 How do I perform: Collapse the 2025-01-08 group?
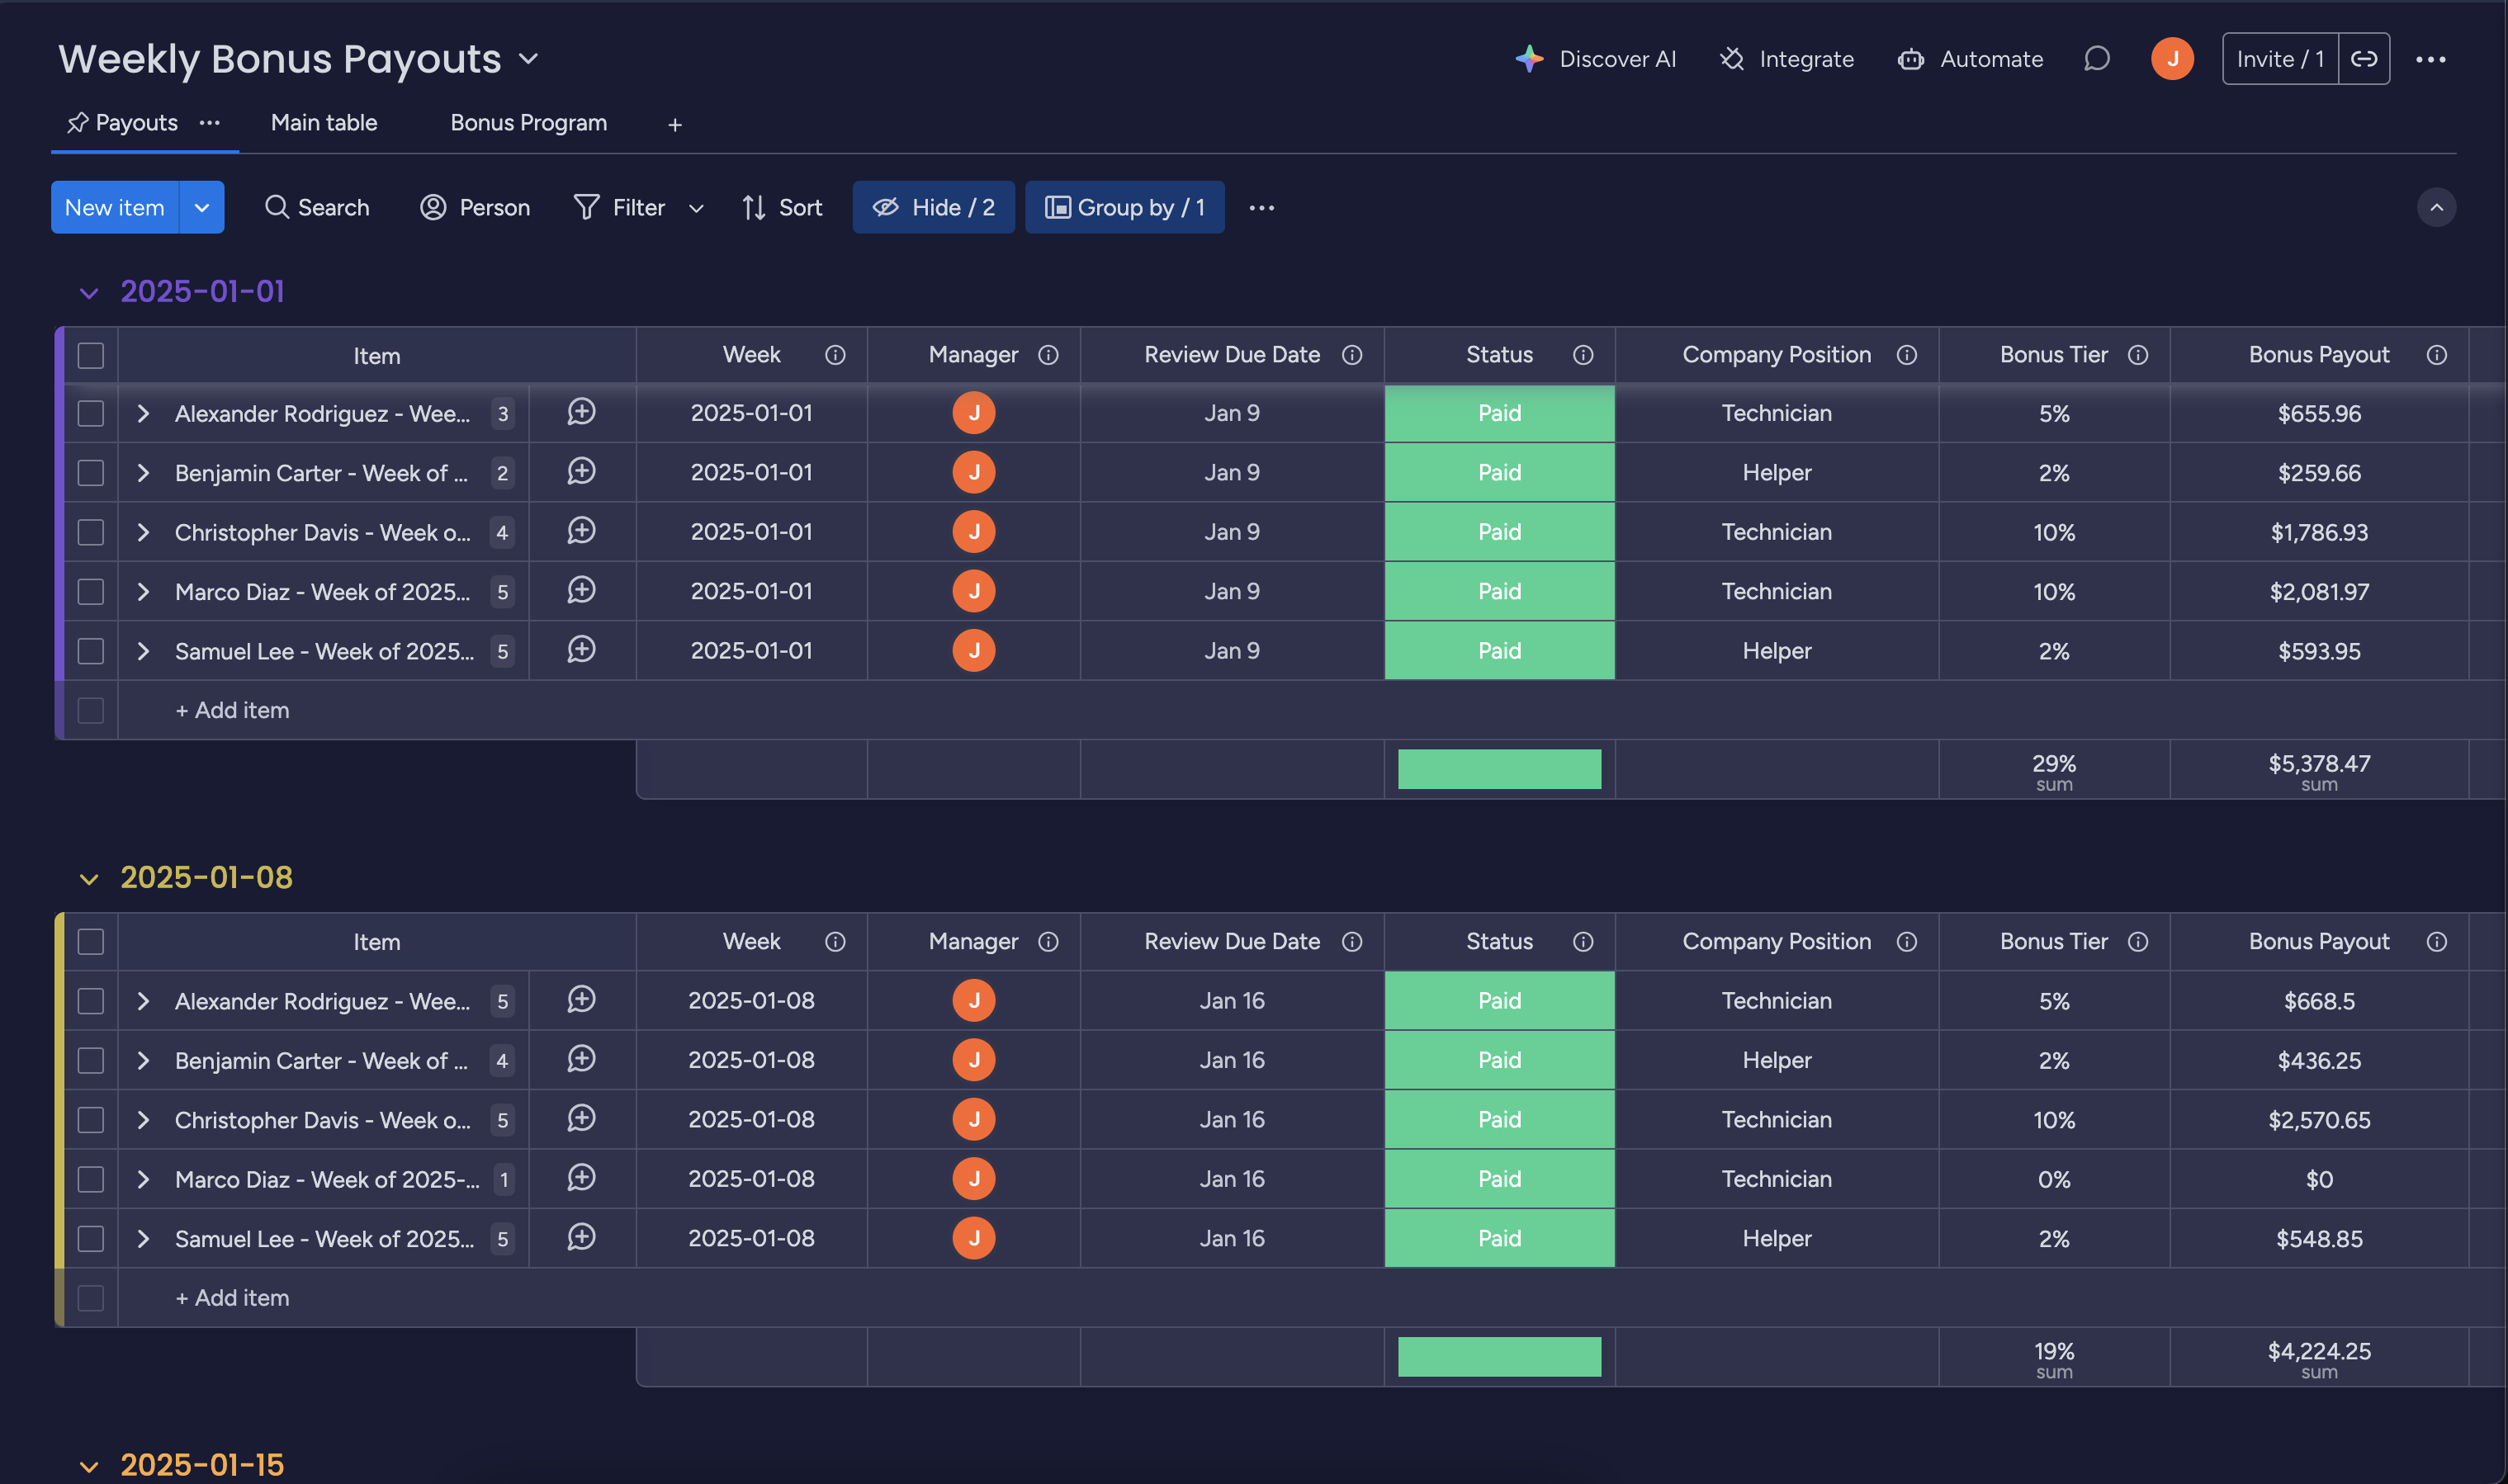pos(89,879)
